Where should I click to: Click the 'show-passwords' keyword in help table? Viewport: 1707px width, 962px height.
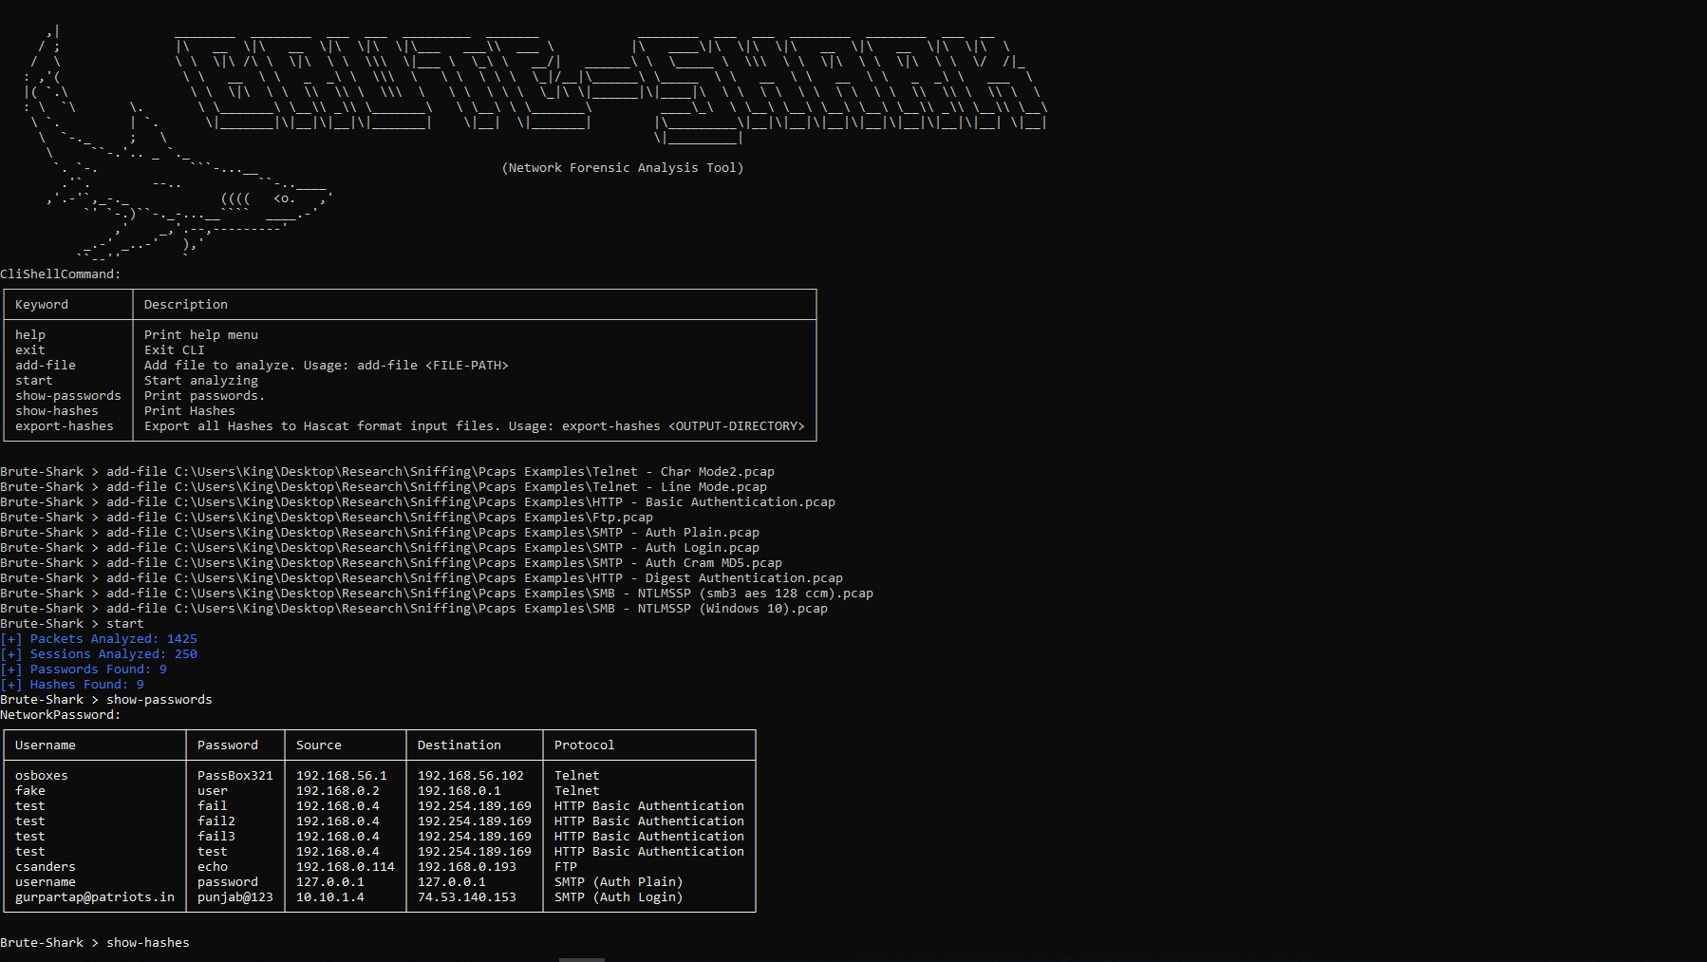tap(68, 396)
